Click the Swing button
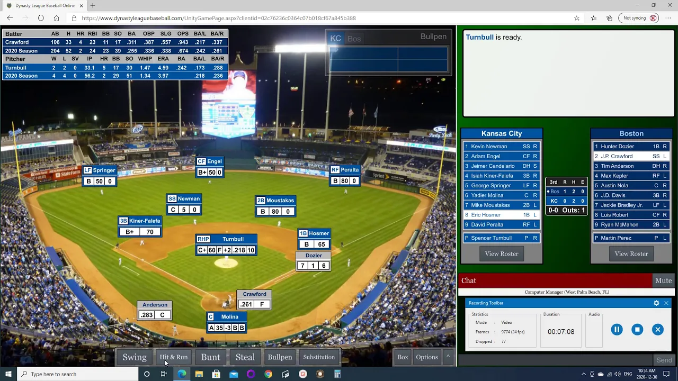This screenshot has height=381, width=678. click(135, 357)
